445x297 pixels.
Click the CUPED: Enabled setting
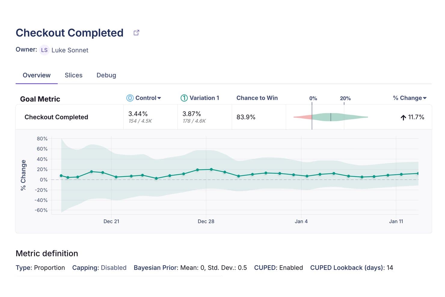(x=278, y=268)
